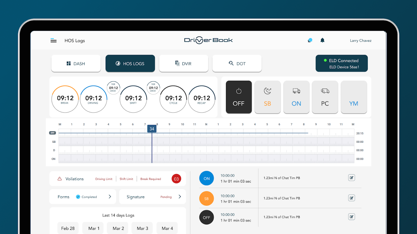Set duty status to OFF
The height and width of the screenshot is (234, 417).
pyautogui.click(x=239, y=97)
